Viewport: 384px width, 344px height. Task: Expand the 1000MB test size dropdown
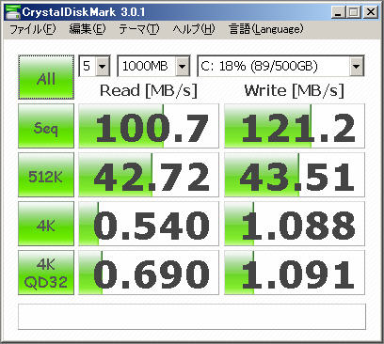click(x=183, y=66)
